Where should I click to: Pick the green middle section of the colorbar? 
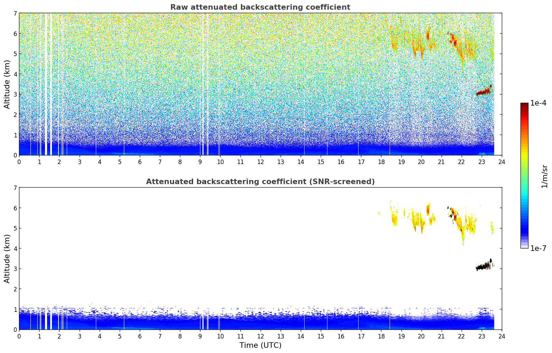(x=524, y=173)
